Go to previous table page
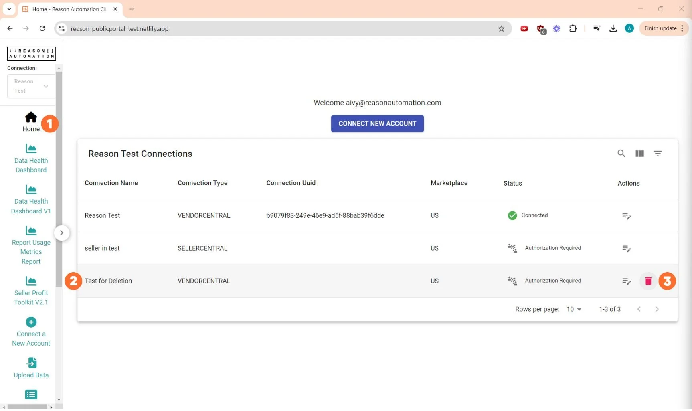This screenshot has width=692, height=411. pos(639,309)
